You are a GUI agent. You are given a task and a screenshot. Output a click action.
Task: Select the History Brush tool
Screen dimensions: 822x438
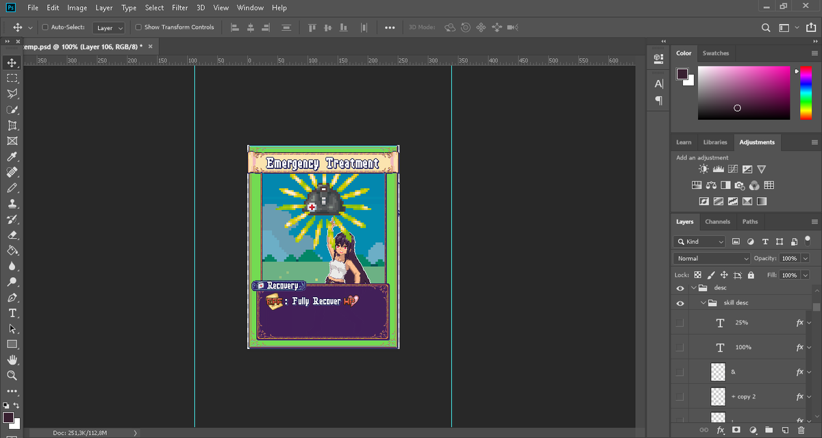pyautogui.click(x=12, y=220)
